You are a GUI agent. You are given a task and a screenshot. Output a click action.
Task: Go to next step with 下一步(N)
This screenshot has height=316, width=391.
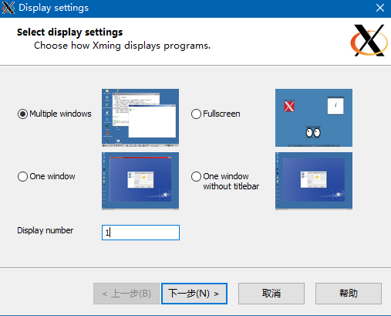click(194, 294)
